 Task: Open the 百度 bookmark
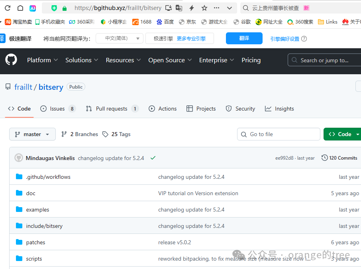click(165, 22)
